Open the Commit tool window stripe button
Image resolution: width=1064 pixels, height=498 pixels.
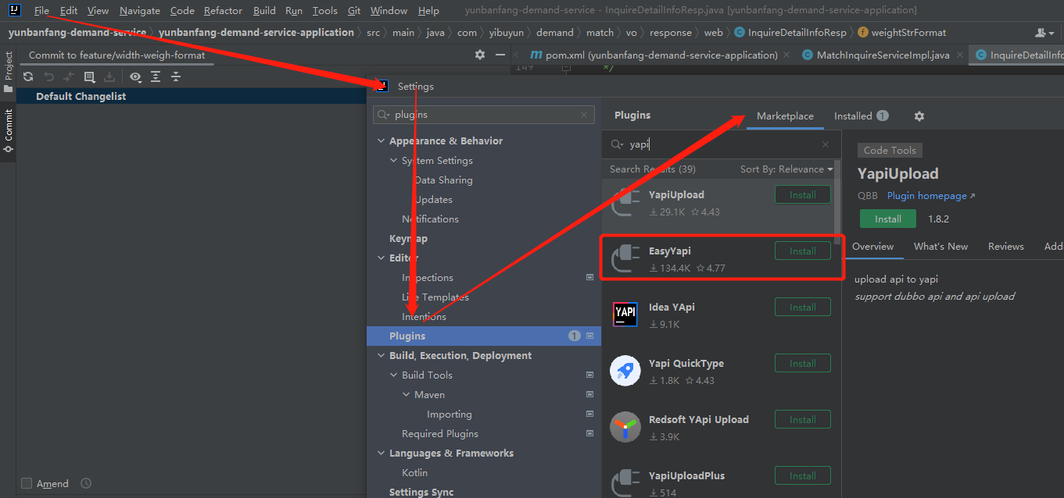coord(9,131)
